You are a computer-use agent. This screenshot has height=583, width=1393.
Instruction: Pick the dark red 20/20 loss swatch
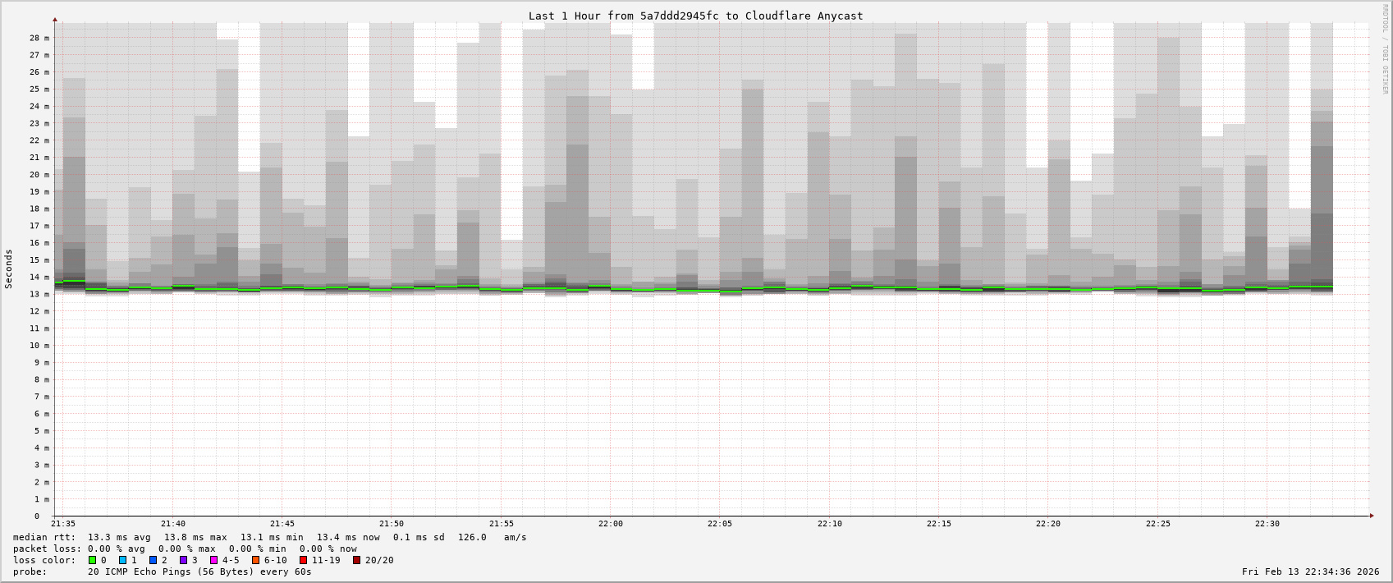click(357, 560)
